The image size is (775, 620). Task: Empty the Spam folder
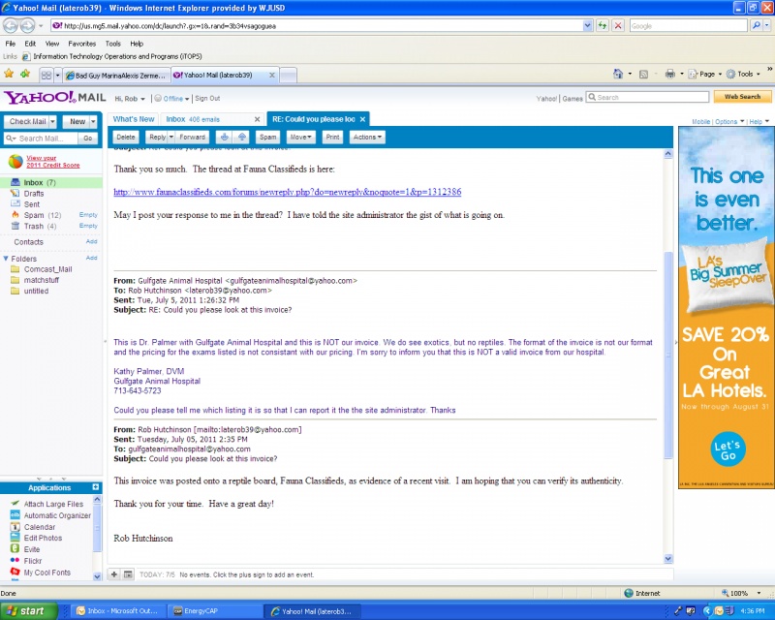pos(88,214)
